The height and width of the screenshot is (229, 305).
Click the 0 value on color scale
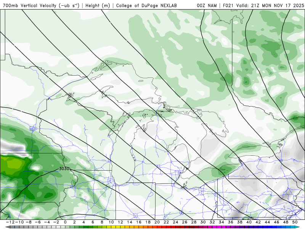point(65,222)
